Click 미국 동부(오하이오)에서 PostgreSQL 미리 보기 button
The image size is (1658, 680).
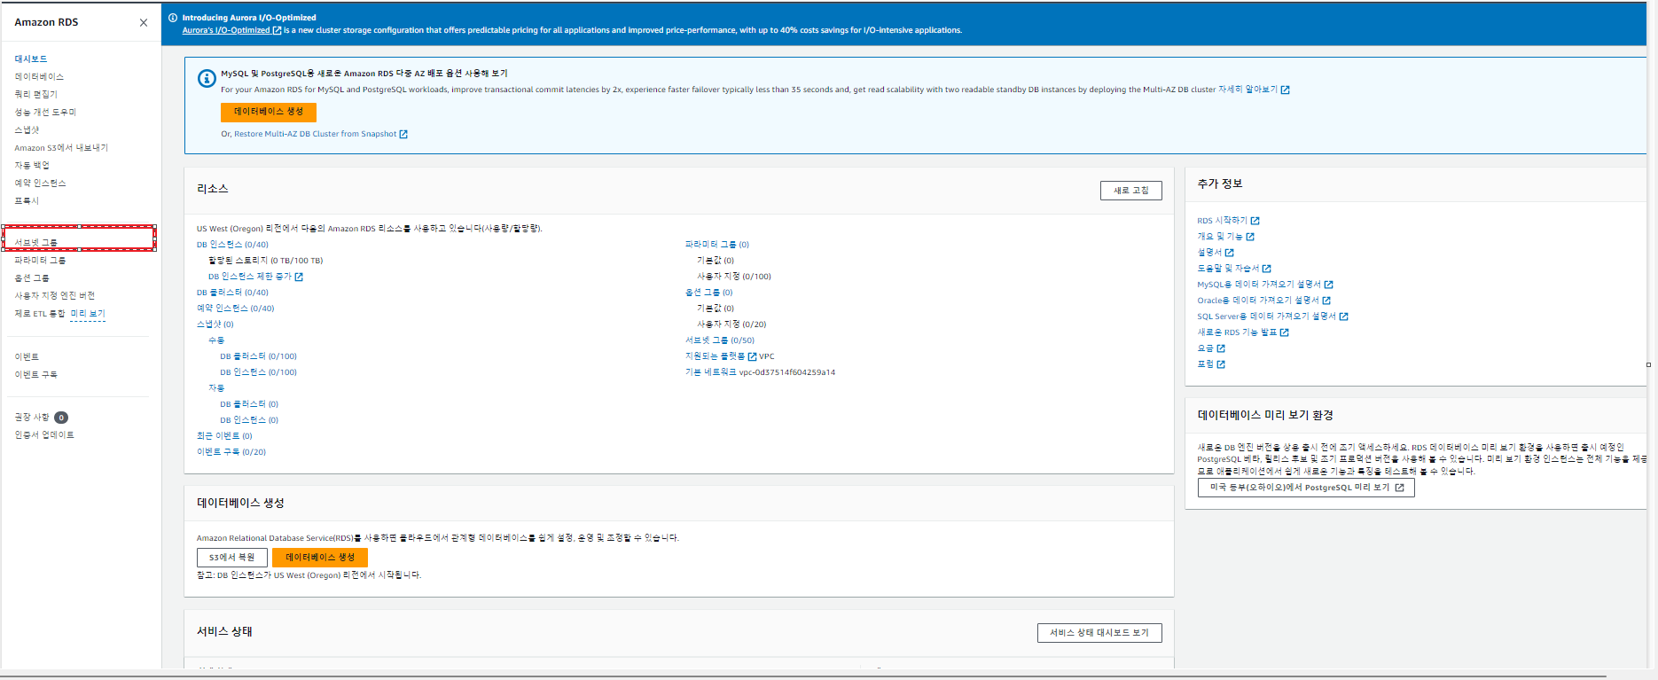click(x=1306, y=488)
